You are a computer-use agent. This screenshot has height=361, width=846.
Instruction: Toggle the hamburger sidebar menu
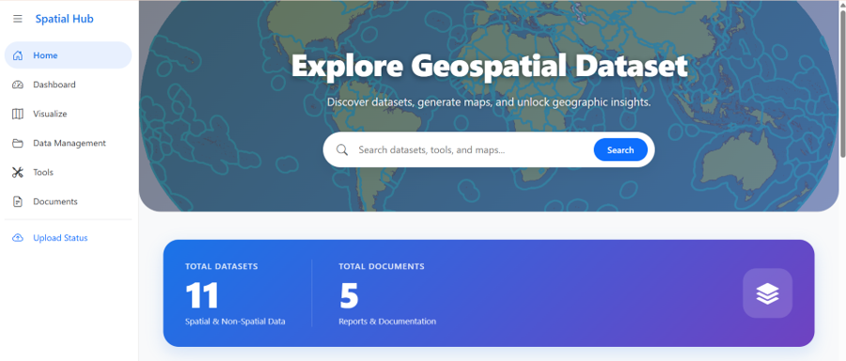[18, 19]
